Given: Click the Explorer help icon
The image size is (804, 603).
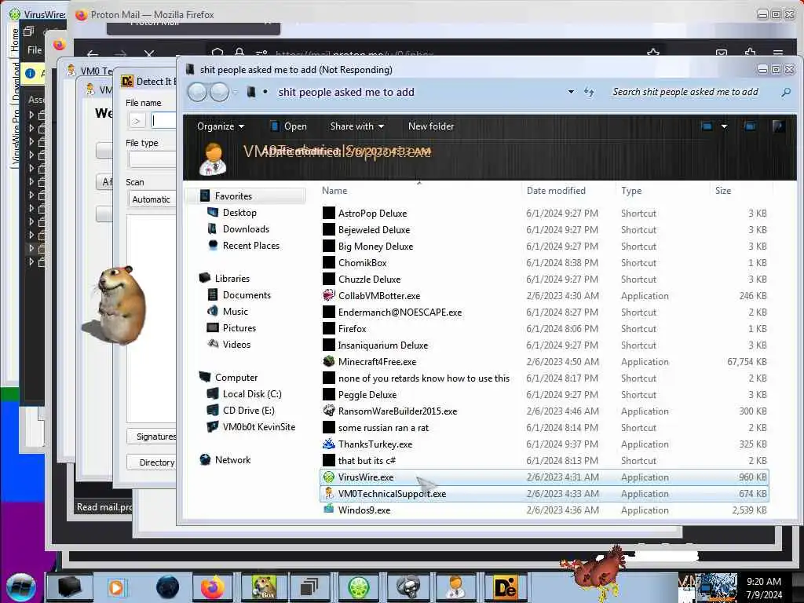Looking at the screenshot, I should click(778, 126).
